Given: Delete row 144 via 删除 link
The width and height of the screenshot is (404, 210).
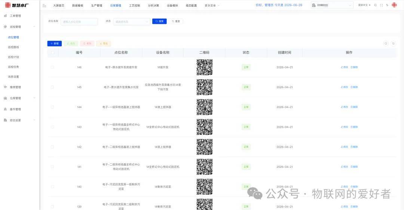Looking at the screenshot, I should (x=354, y=107).
